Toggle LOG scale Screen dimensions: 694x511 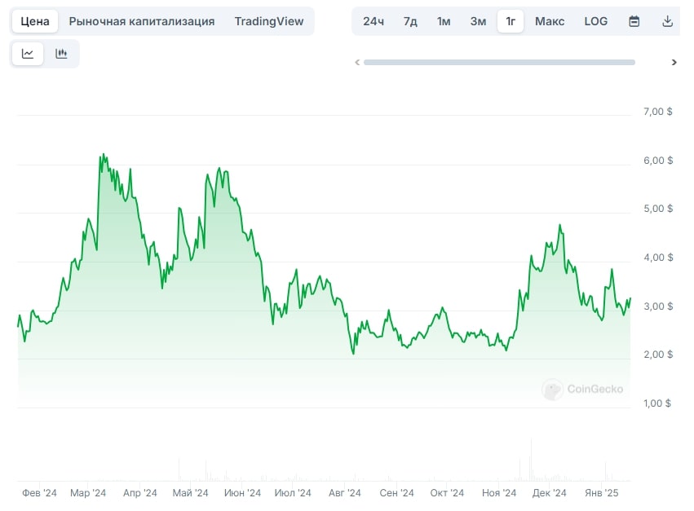[x=596, y=21]
